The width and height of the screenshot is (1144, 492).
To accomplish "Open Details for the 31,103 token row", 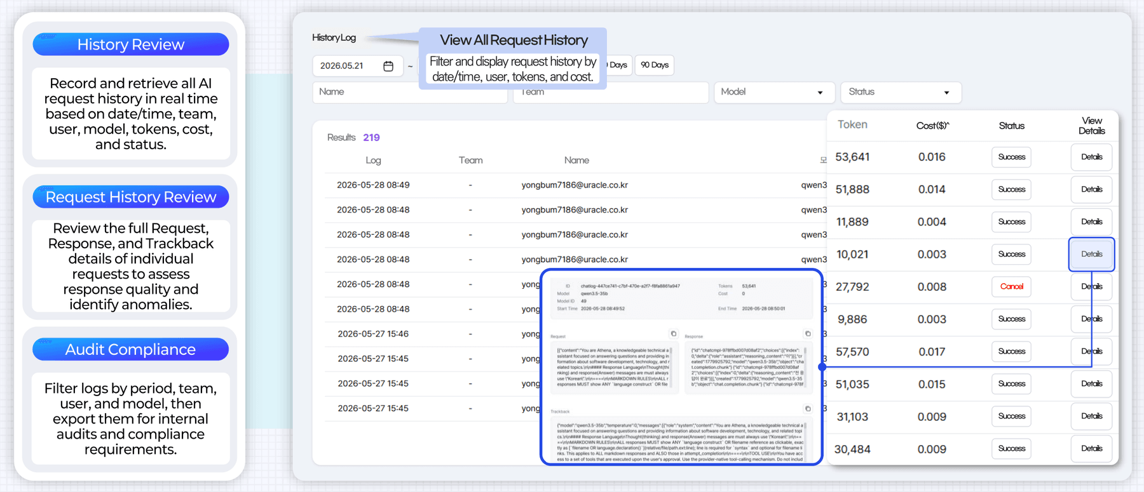I will pos(1091,416).
